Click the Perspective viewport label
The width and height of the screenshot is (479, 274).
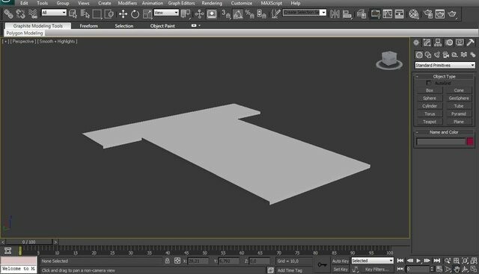23,42
